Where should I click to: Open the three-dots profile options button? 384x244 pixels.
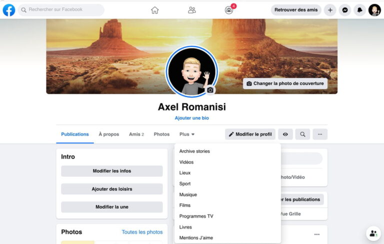tap(320, 134)
